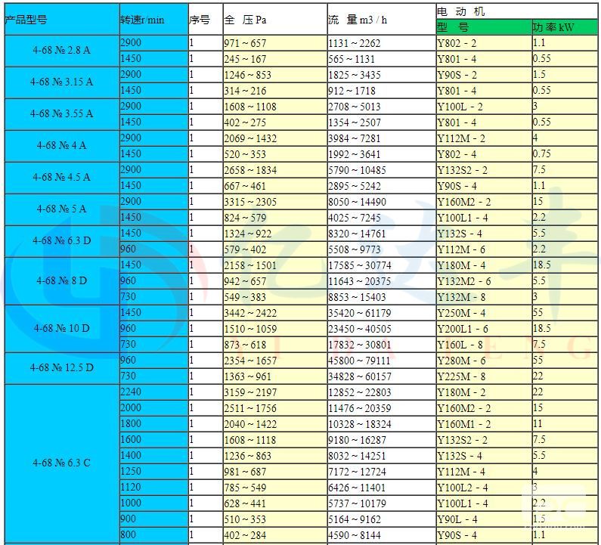Select the 4-68 № 5 A model cell
This screenshot has height=545, width=601.
(x=60, y=209)
